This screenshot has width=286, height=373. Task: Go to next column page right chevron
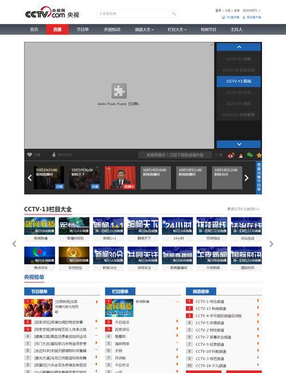click(x=271, y=244)
